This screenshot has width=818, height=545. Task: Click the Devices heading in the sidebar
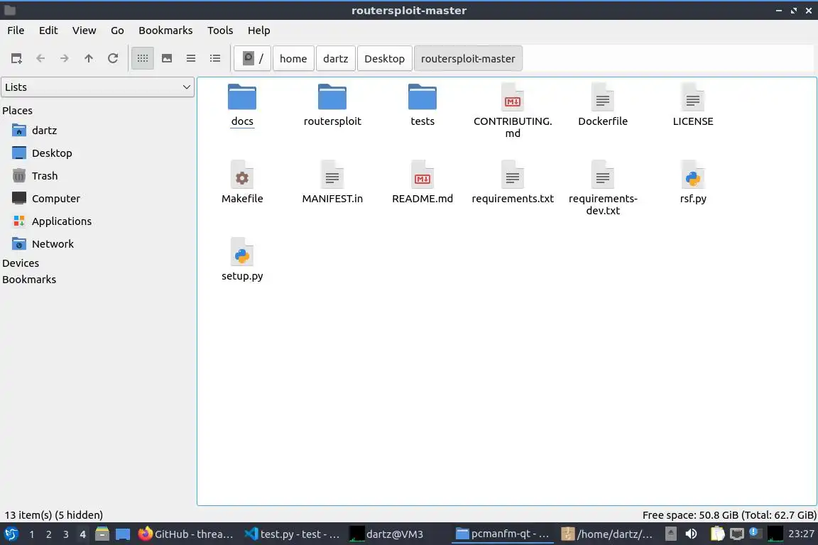point(21,263)
